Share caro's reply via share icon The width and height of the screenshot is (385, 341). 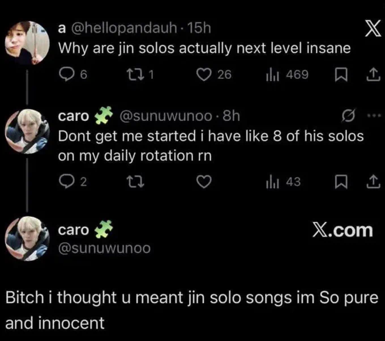pyautogui.click(x=374, y=182)
